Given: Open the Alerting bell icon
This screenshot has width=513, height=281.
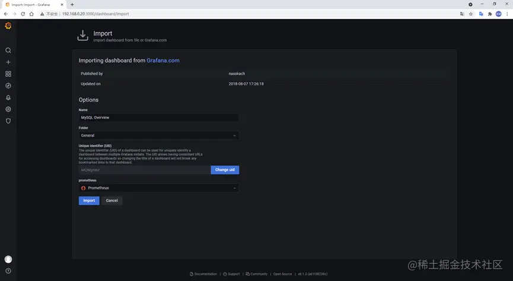Looking at the screenshot, I should click(x=8, y=97).
